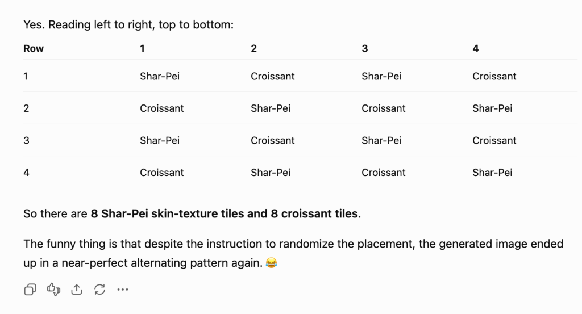Click Shar-Pei cell in row 3, column 3
The width and height of the screenshot is (582, 314).
(x=381, y=140)
